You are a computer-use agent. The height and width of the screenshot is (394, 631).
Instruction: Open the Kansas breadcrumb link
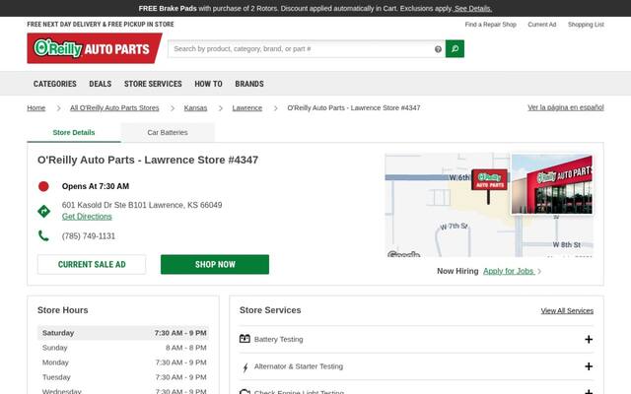195,107
